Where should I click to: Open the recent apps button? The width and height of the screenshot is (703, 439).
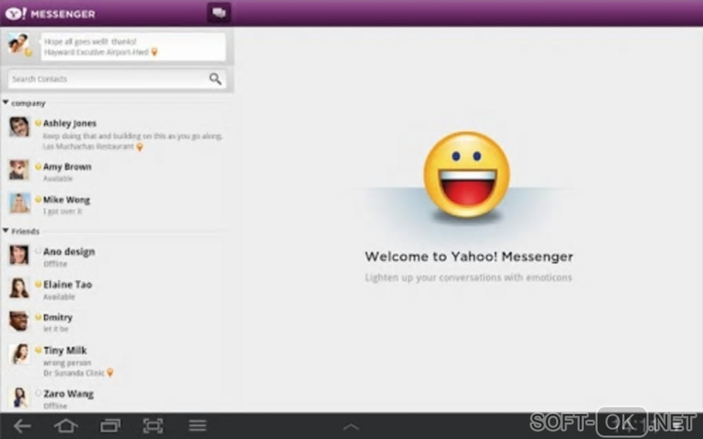tap(110, 425)
